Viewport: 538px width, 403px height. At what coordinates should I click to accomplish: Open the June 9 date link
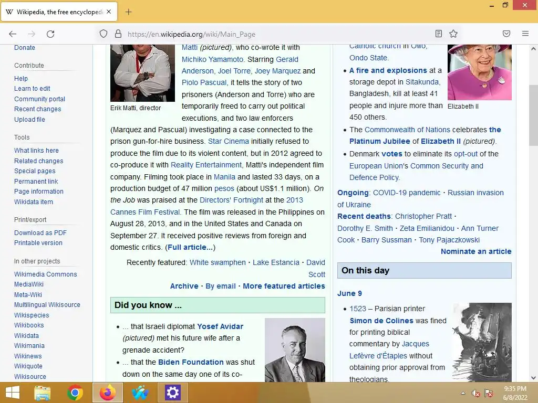point(349,293)
